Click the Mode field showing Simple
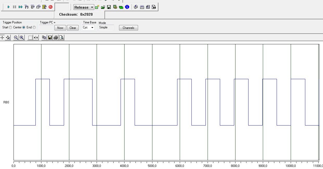The height and width of the screenshot is (169, 323). tap(106, 27)
